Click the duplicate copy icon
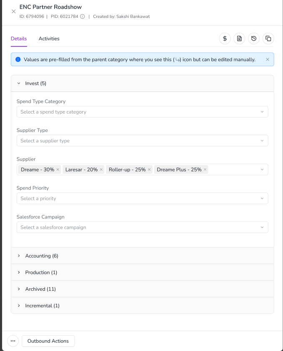283x351 pixels. pos(268,39)
